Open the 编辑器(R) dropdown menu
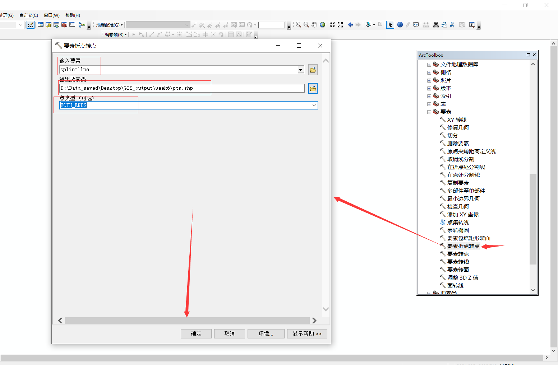The height and width of the screenshot is (365, 558). coord(116,34)
